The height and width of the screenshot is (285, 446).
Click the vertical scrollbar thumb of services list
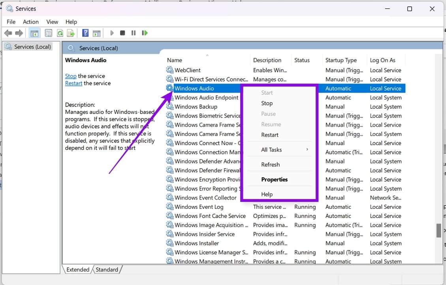pyautogui.click(x=439, y=230)
